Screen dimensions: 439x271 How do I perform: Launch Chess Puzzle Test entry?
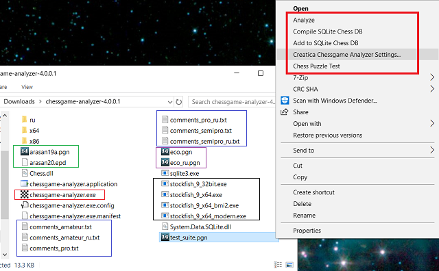coord(316,66)
